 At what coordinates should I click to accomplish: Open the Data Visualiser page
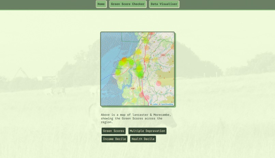tap(164, 4)
